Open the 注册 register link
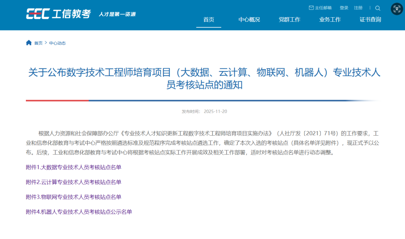Screen dimensions: 405x239 coord(358,8)
